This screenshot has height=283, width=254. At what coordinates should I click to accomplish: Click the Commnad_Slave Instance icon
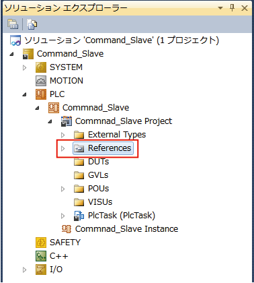[x=67, y=229]
